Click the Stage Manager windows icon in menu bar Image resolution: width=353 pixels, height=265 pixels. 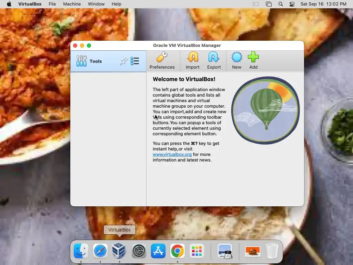pyautogui.click(x=269, y=4)
